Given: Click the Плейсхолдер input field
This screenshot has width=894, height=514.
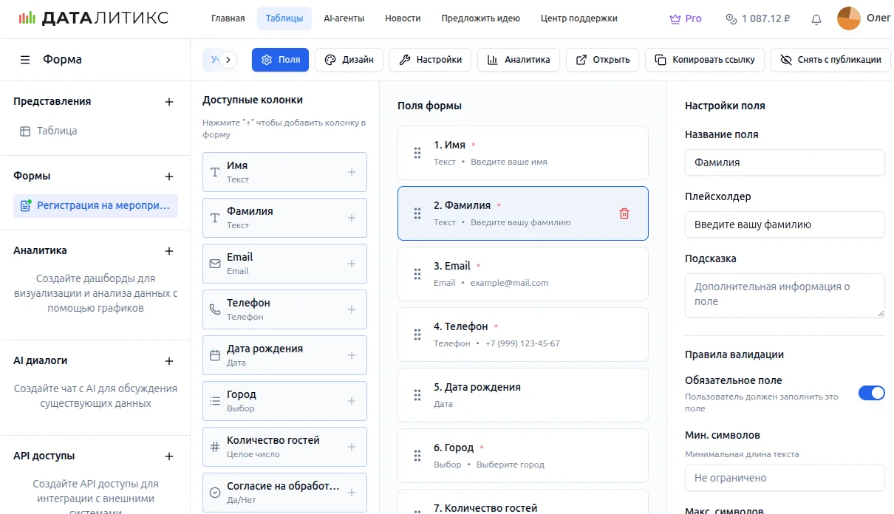Looking at the screenshot, I should (x=785, y=225).
